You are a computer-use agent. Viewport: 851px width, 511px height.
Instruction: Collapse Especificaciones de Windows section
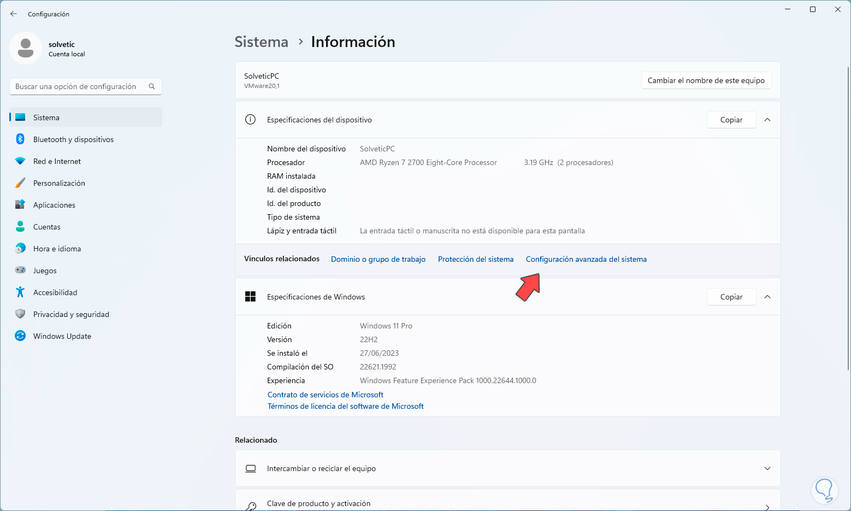(767, 297)
